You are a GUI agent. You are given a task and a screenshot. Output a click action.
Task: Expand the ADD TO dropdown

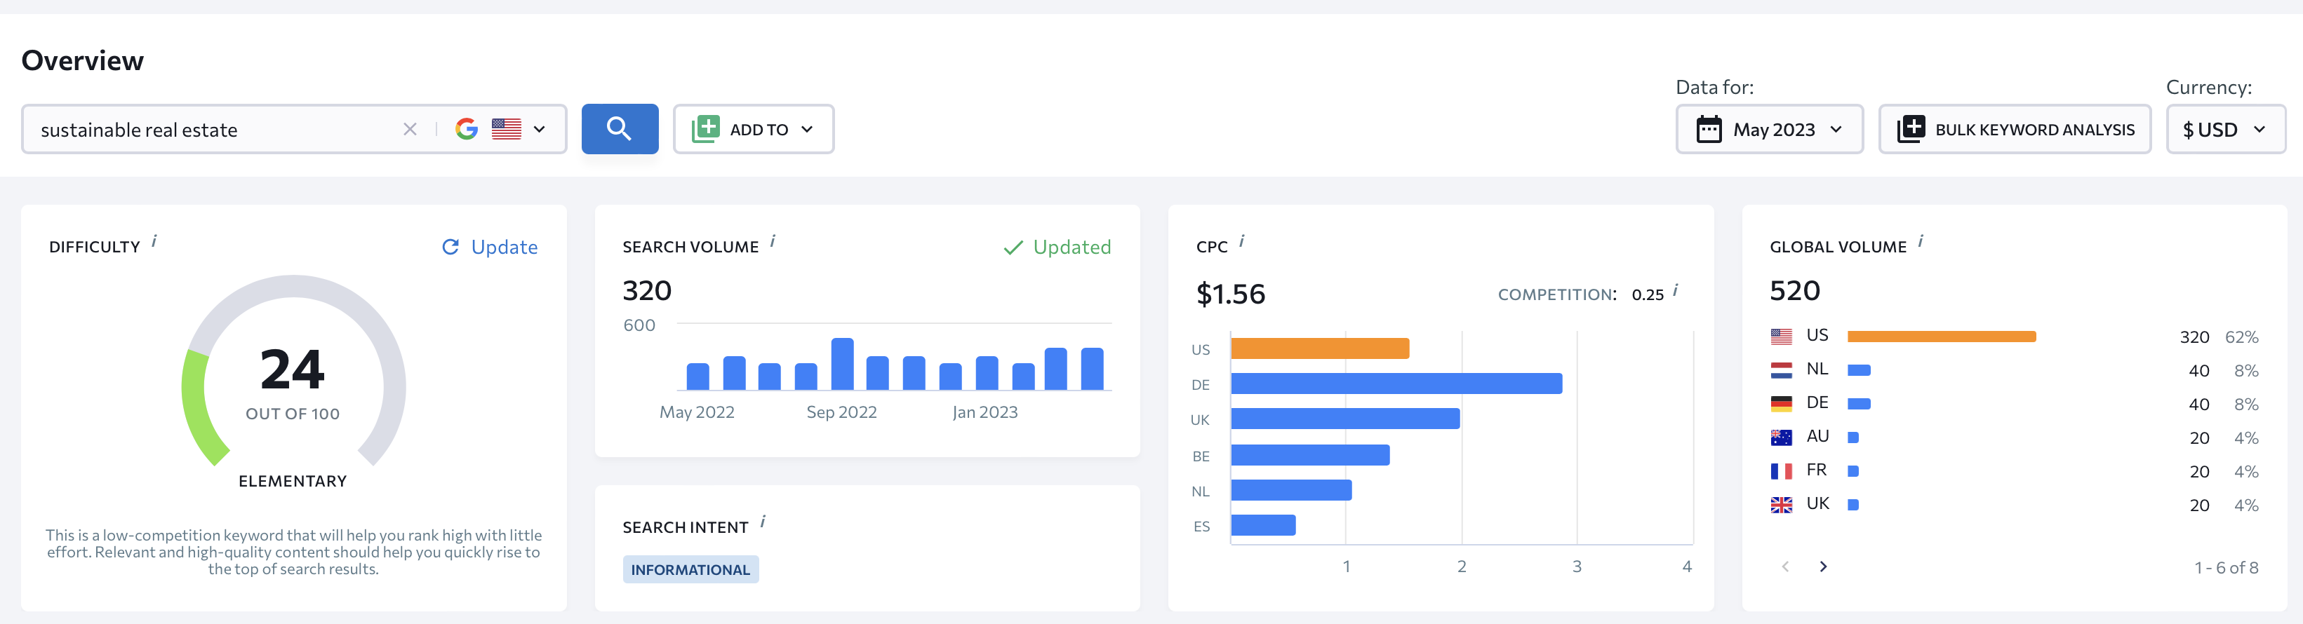point(753,130)
